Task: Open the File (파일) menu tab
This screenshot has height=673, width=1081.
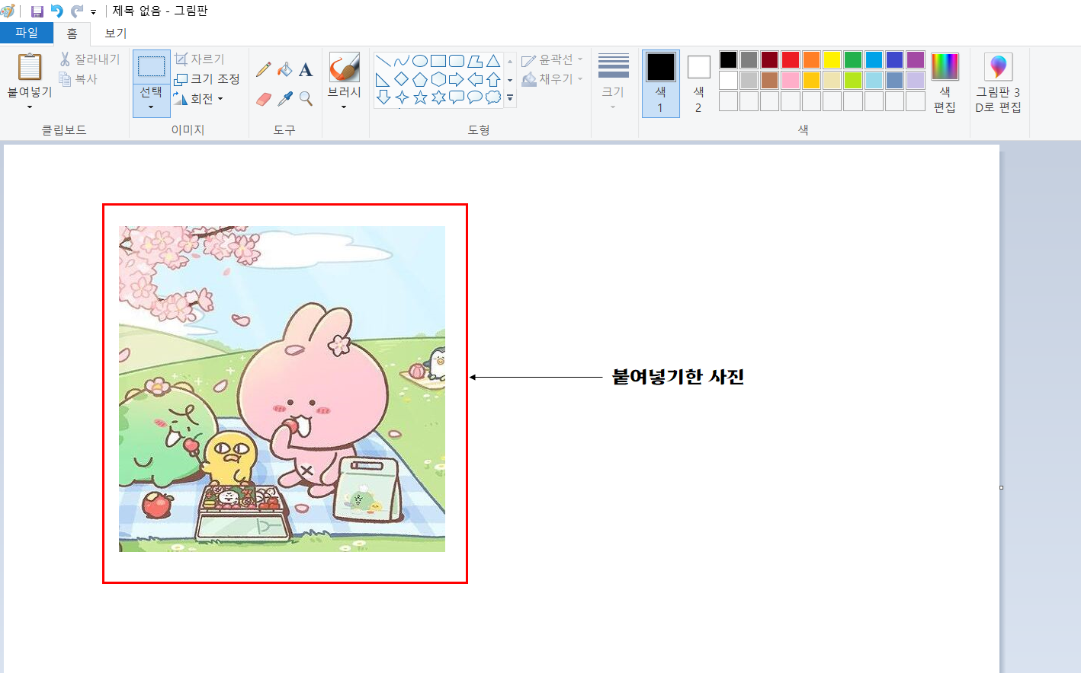Action: [27, 33]
